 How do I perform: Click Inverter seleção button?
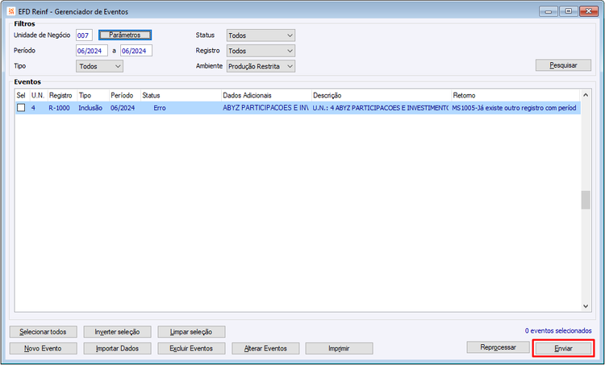click(117, 332)
